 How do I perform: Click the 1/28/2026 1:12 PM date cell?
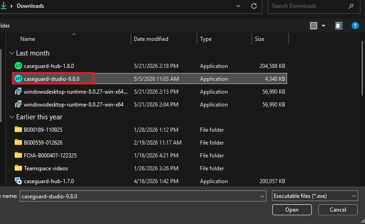pos(156,129)
